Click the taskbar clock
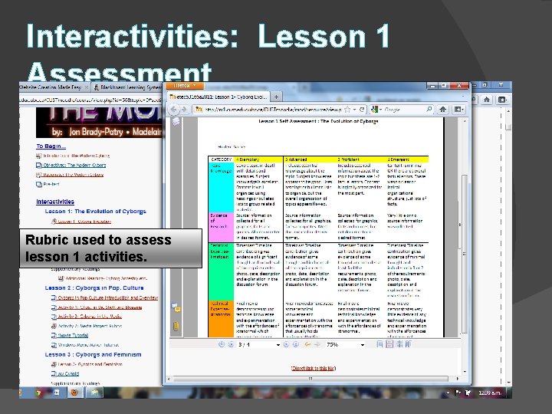 [x=491, y=393]
